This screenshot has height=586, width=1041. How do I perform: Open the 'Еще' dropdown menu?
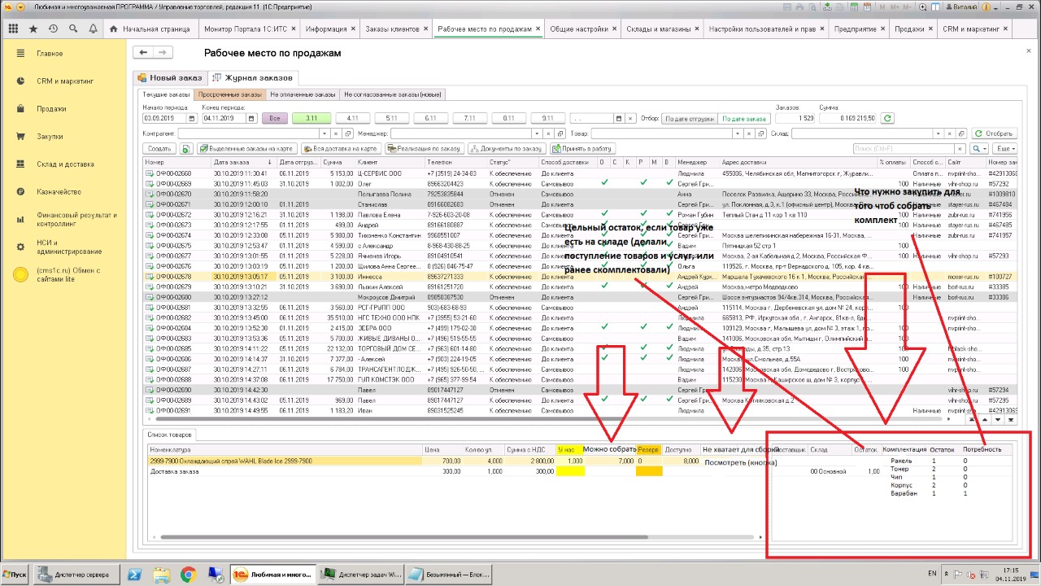click(1005, 149)
